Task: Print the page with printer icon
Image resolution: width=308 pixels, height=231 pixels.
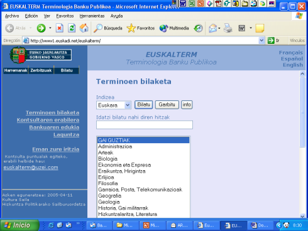Action: click(x=228, y=28)
